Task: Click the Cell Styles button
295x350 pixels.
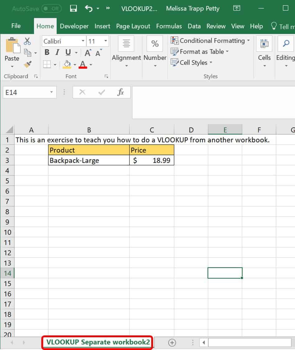Action: pos(192,62)
